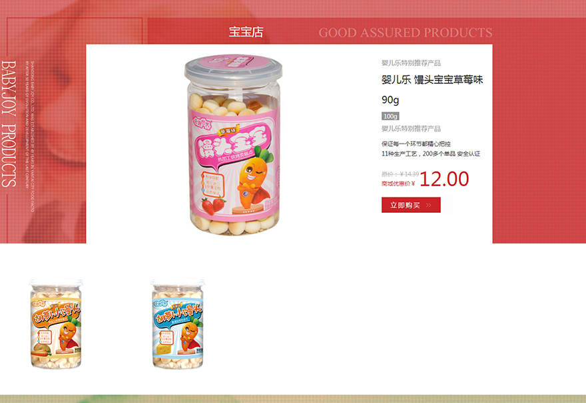Open the blue cheese-flavor jar thumbnail
The width and height of the screenshot is (586, 403).
[178, 324]
